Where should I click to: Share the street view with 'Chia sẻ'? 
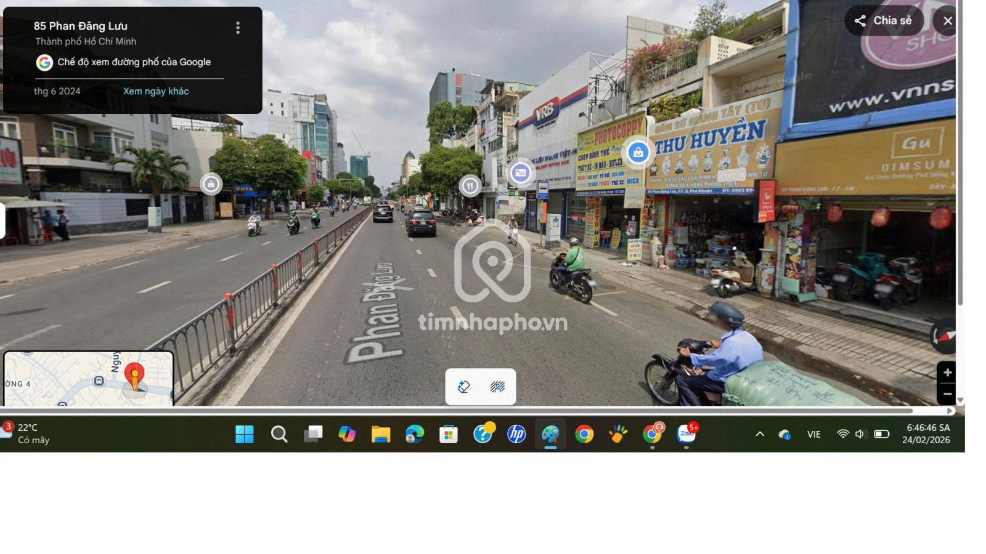tap(884, 20)
